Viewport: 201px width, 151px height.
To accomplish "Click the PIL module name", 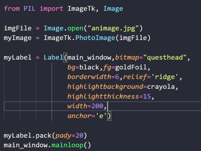I will (x=29, y=9).
